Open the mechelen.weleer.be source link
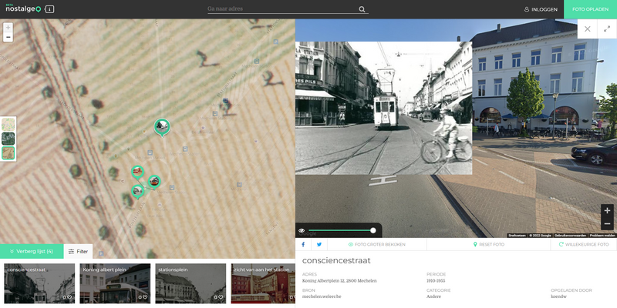Image resolution: width=617 pixels, height=308 pixels. [x=322, y=296]
